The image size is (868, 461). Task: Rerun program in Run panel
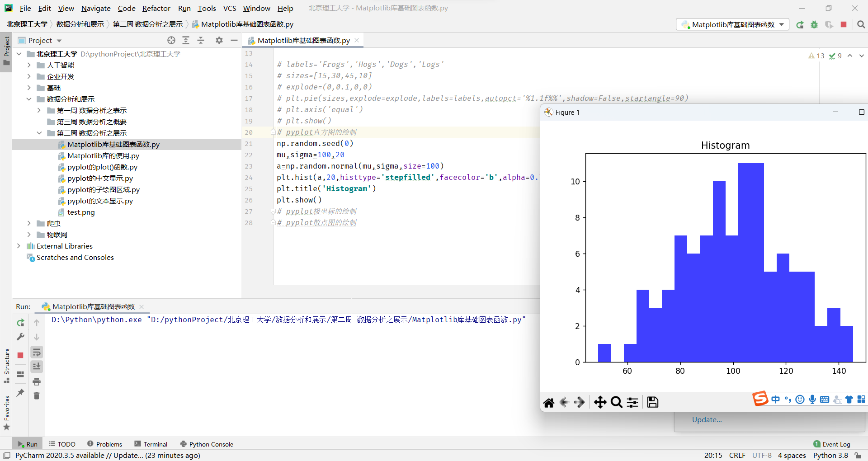point(20,323)
